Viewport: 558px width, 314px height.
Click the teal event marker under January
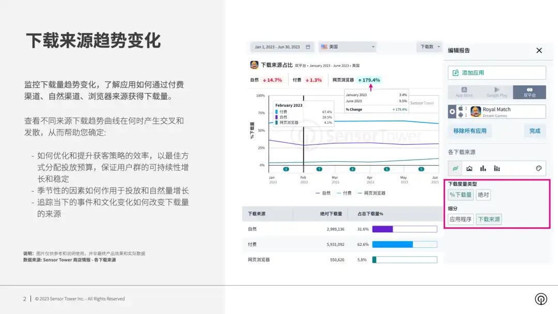point(286,169)
